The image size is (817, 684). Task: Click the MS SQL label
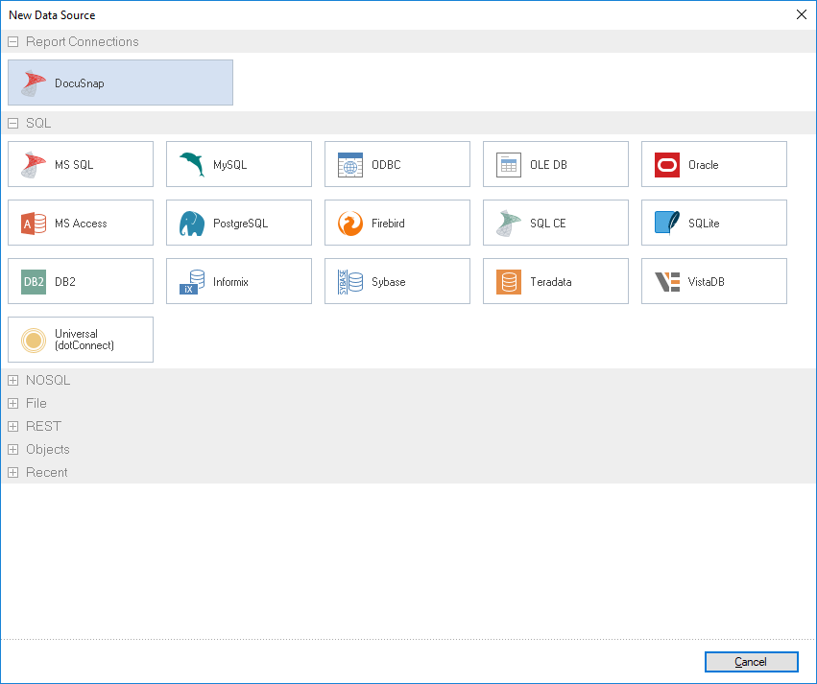click(x=74, y=164)
